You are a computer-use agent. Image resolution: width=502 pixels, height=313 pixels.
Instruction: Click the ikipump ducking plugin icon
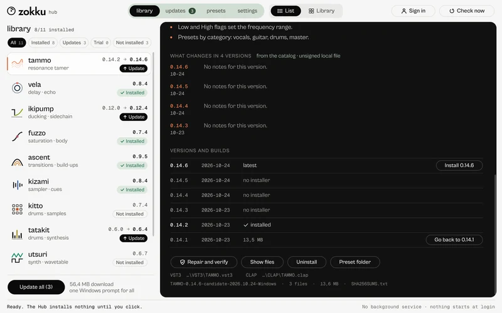click(x=17, y=112)
